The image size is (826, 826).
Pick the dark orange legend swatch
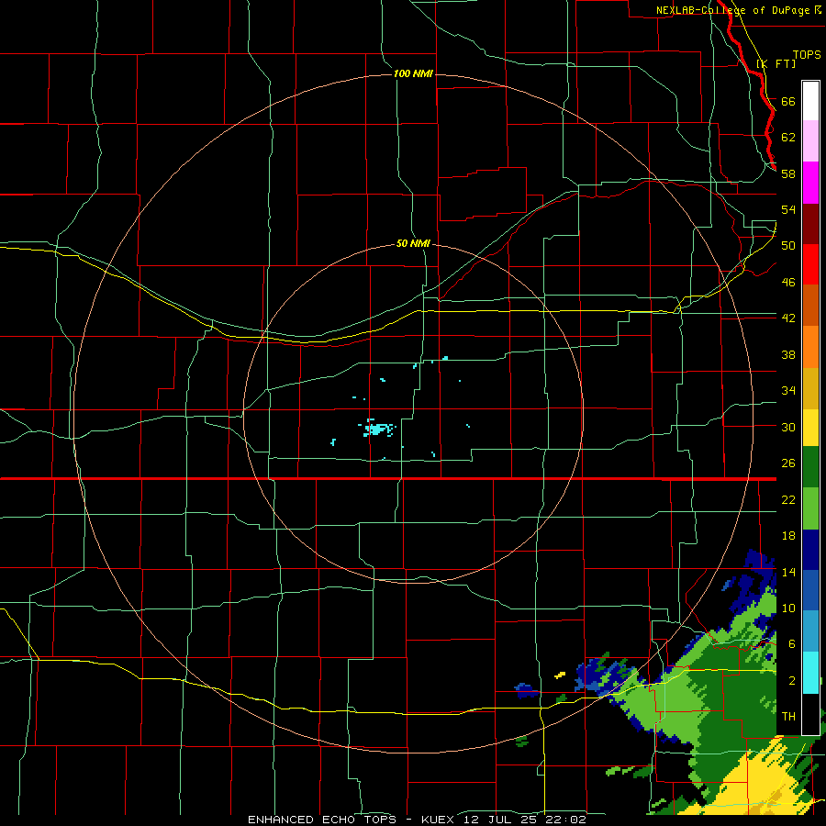pyautogui.click(x=810, y=306)
